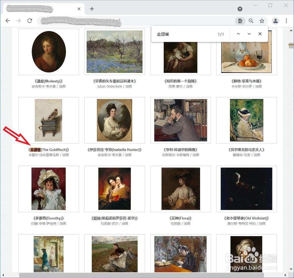Click artist text 爱德华·马奈 / 油画

click(246, 155)
